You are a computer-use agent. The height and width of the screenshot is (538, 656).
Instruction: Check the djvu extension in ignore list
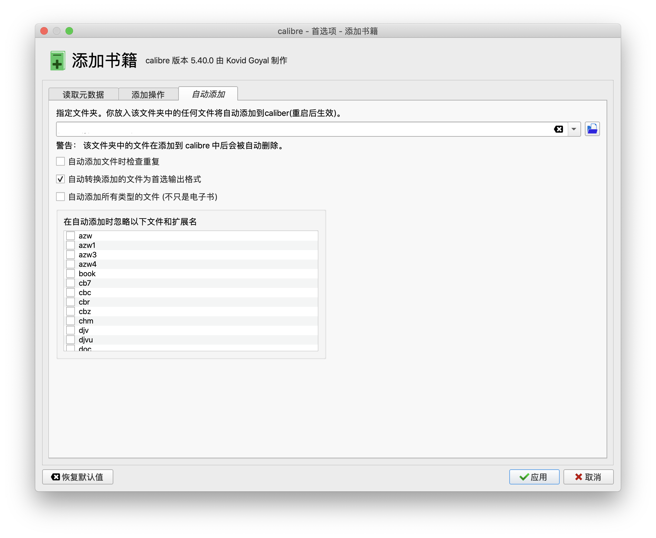click(x=71, y=340)
